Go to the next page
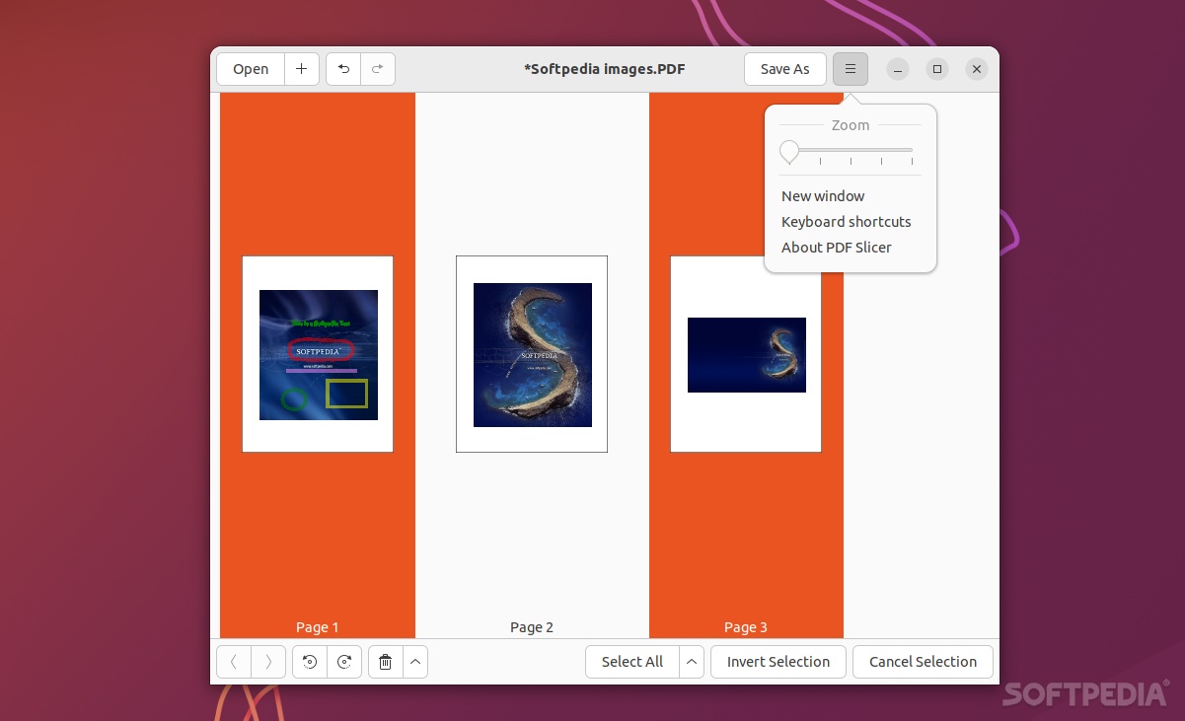The image size is (1185, 721). [x=267, y=661]
